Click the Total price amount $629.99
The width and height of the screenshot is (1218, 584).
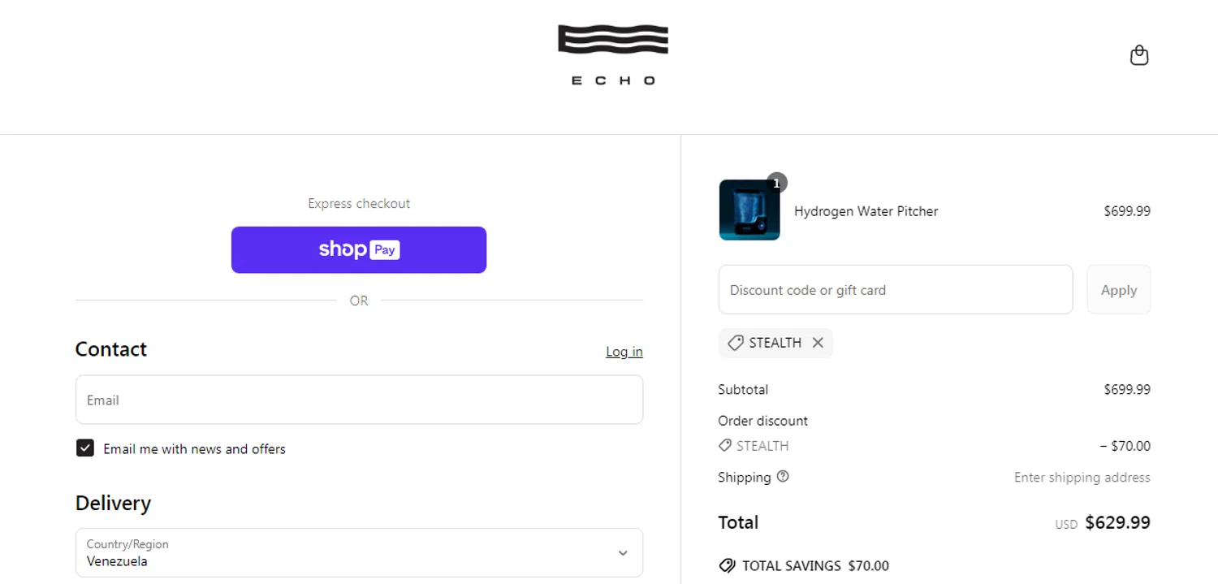coord(1117,523)
